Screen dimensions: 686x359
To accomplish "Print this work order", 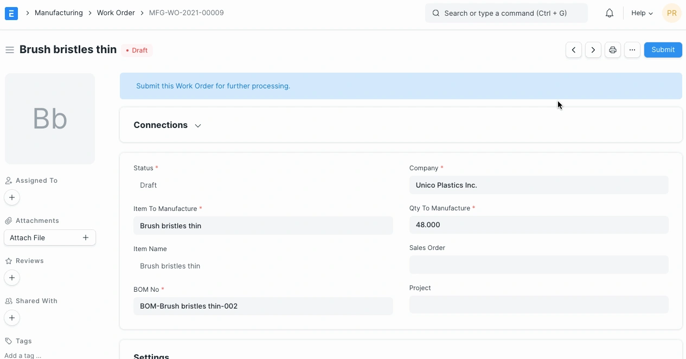I will tap(613, 50).
